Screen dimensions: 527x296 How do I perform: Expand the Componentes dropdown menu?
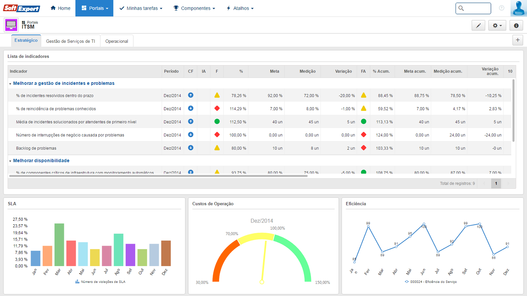click(x=194, y=8)
